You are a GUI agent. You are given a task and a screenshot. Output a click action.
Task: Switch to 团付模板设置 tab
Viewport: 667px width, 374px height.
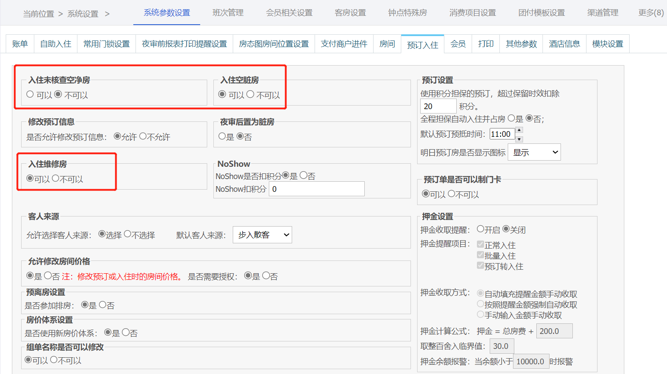click(542, 13)
